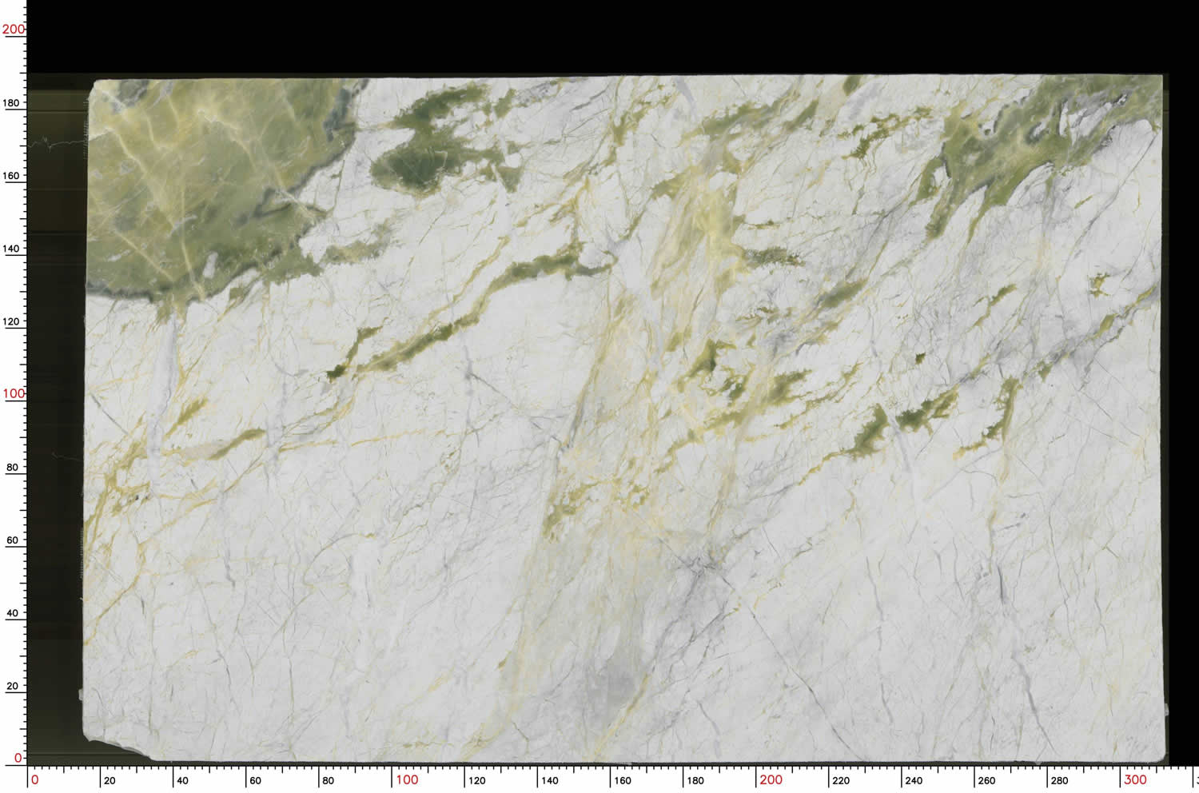
Task: Click the 120 label on horizontal ruler
Action: [x=476, y=780]
